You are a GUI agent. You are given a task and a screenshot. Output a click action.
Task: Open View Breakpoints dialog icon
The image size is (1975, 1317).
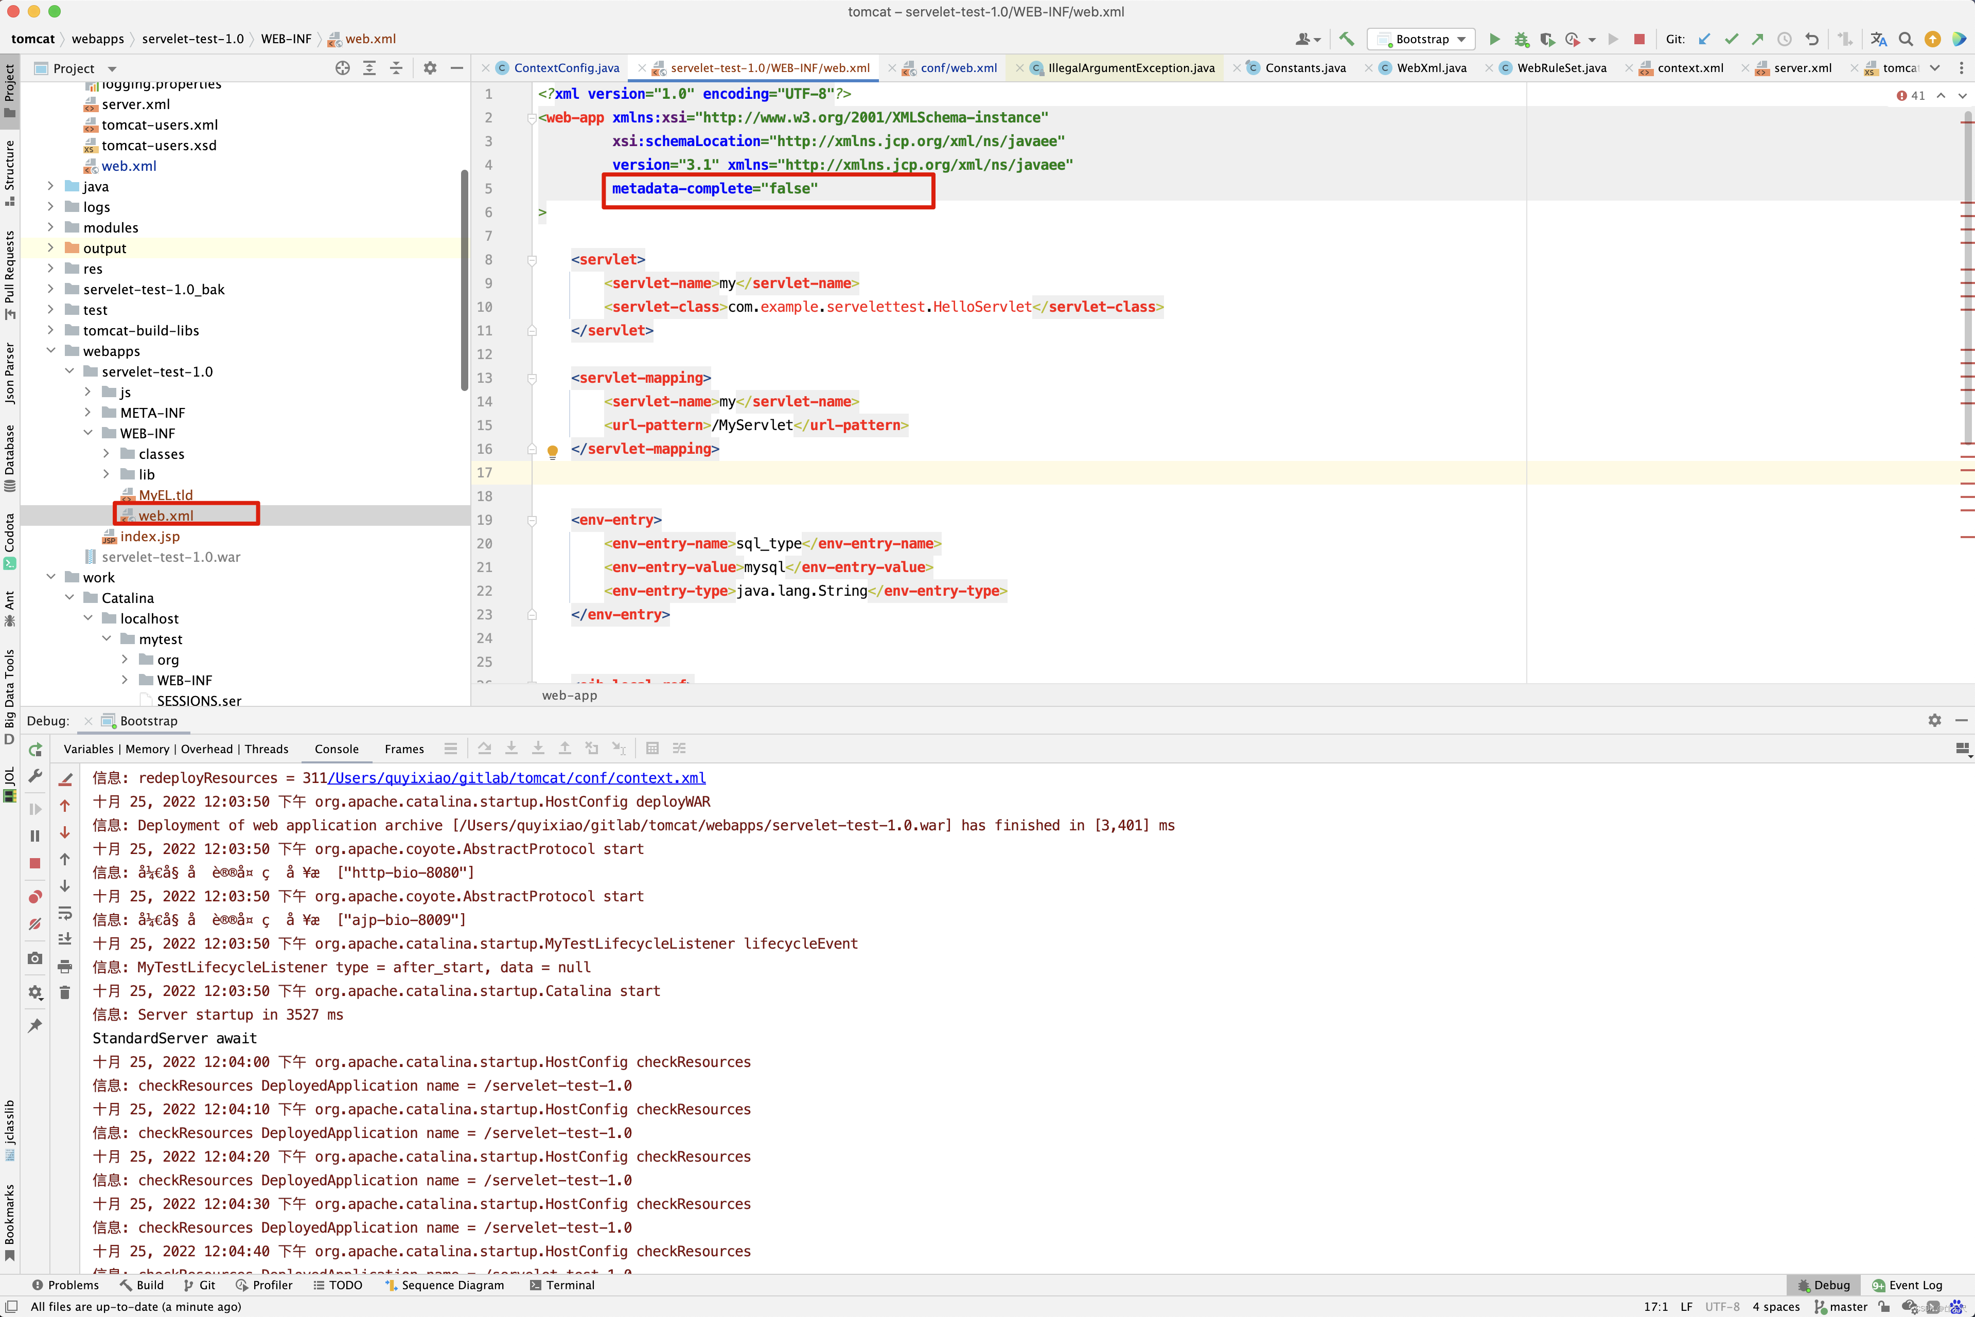36,897
